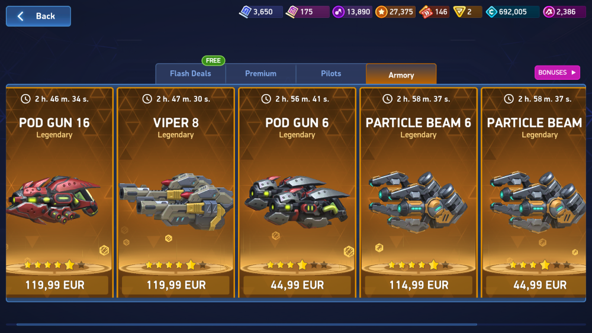Image resolution: width=592 pixels, height=333 pixels.
Task: Go back using the Back arrow button
Action: click(x=38, y=16)
